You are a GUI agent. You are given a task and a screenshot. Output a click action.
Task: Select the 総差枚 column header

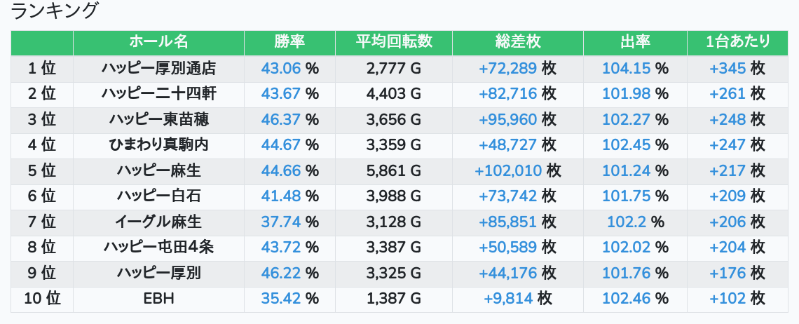point(517,42)
